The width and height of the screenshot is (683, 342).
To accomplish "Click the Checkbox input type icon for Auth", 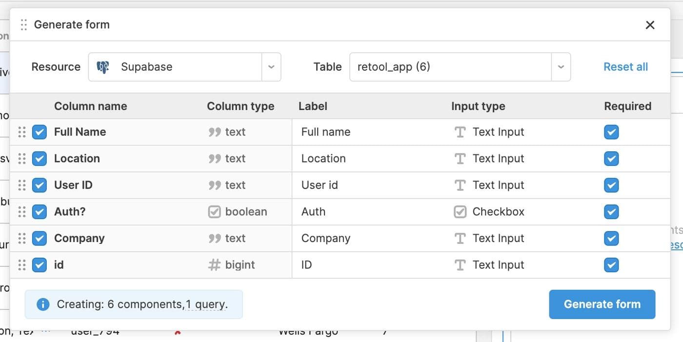I will pos(460,212).
